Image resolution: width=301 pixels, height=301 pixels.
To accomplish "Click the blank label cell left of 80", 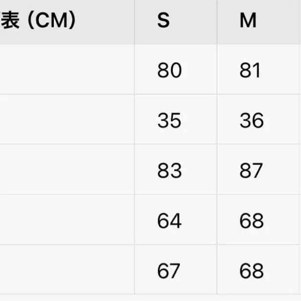I will click(67, 70).
